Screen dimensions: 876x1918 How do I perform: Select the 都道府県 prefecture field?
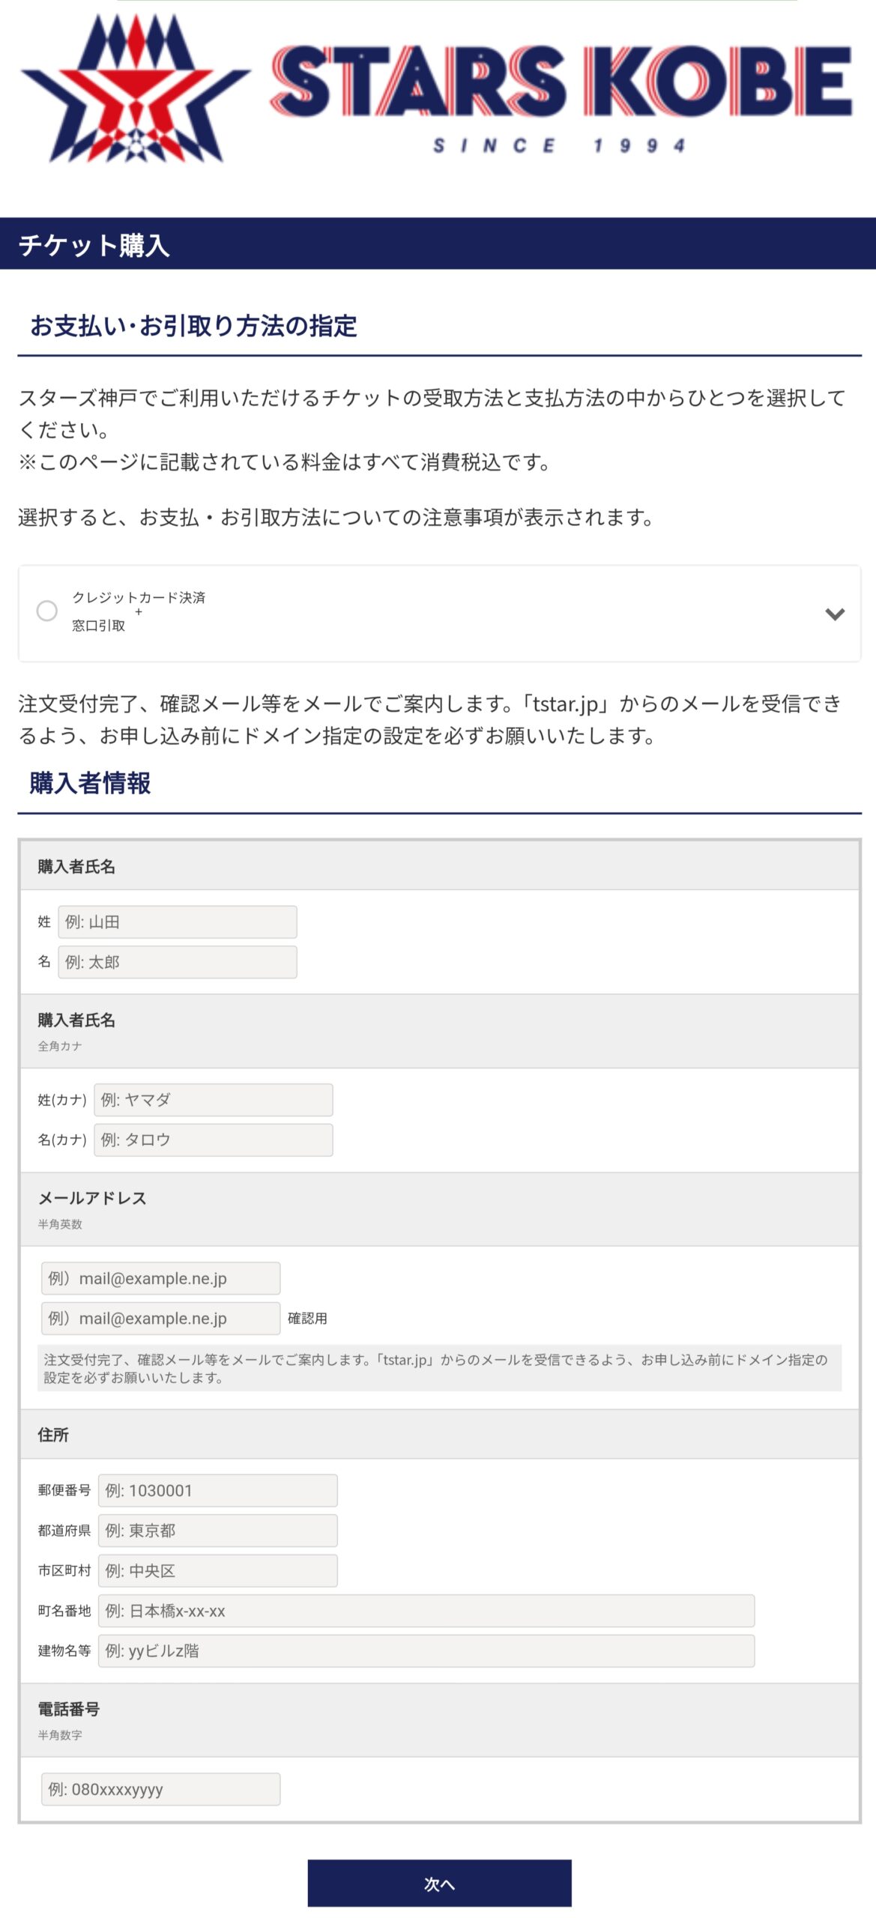(x=218, y=1529)
